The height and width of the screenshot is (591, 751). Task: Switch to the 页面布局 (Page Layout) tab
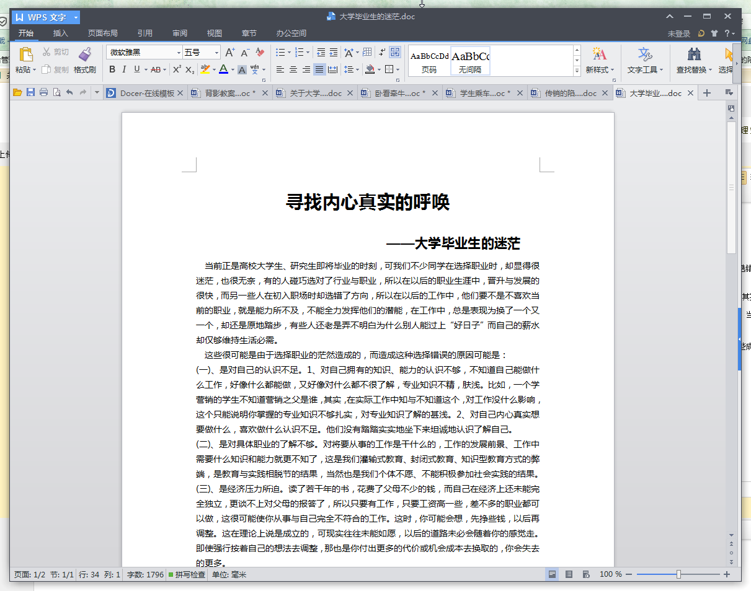point(102,33)
